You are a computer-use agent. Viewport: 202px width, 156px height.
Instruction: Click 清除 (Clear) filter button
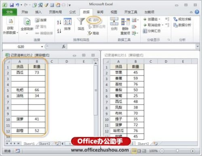(x=94, y=20)
